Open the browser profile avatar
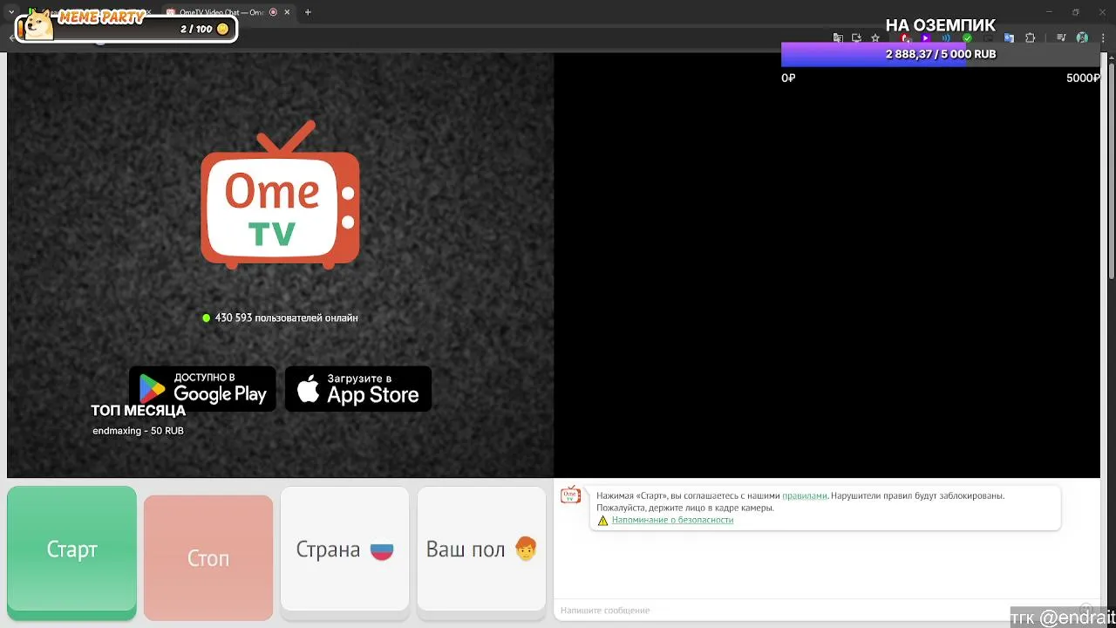 (x=1082, y=38)
